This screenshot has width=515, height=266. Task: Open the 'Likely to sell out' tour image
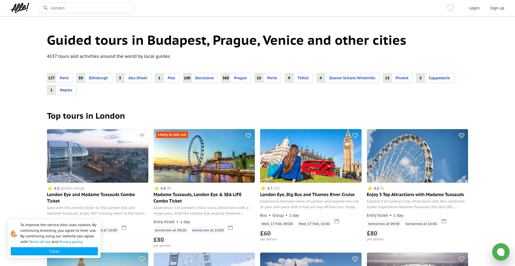[x=204, y=156]
